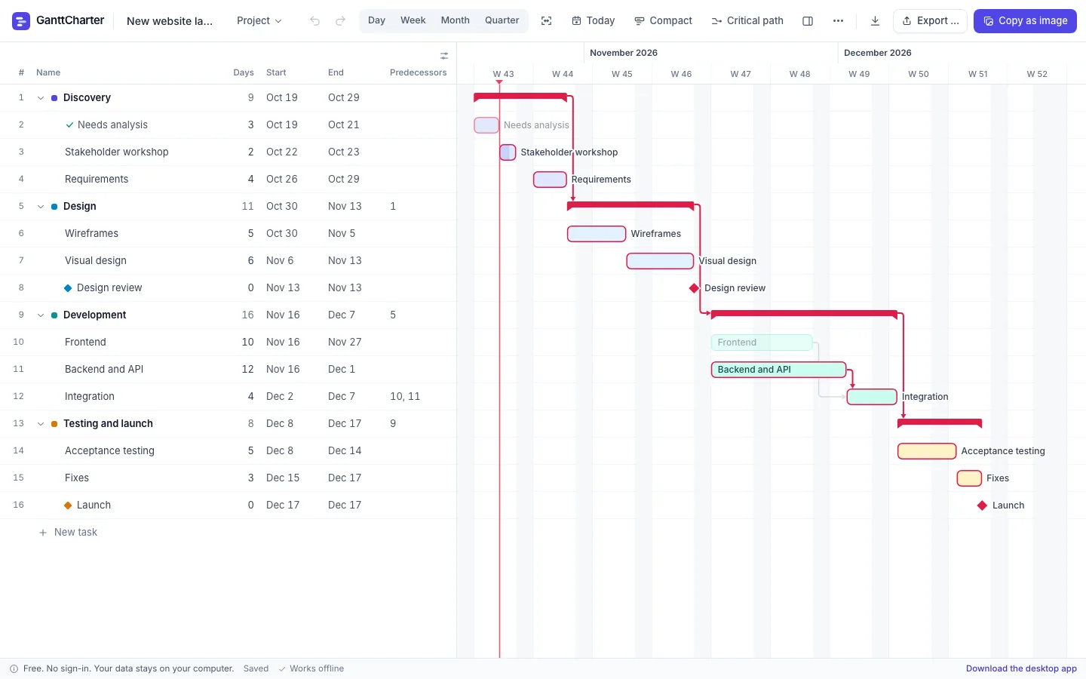
Task: Click the Acceptance testing bar on chart
Action: 927,451
